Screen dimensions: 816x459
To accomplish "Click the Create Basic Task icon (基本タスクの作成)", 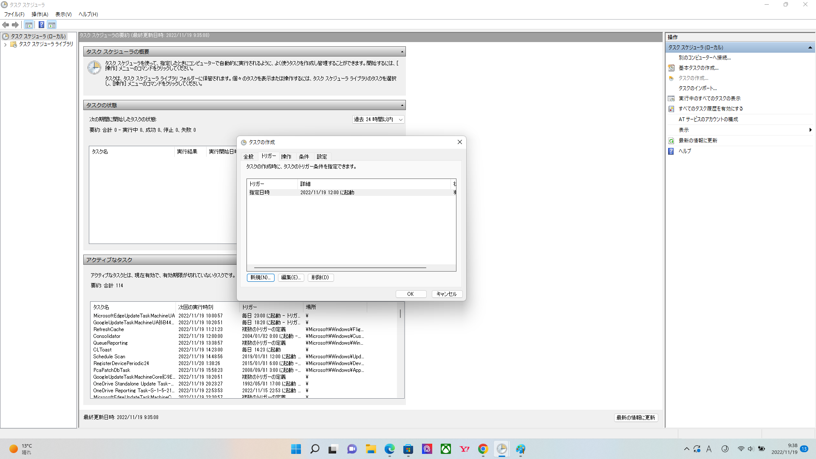I will [x=671, y=68].
